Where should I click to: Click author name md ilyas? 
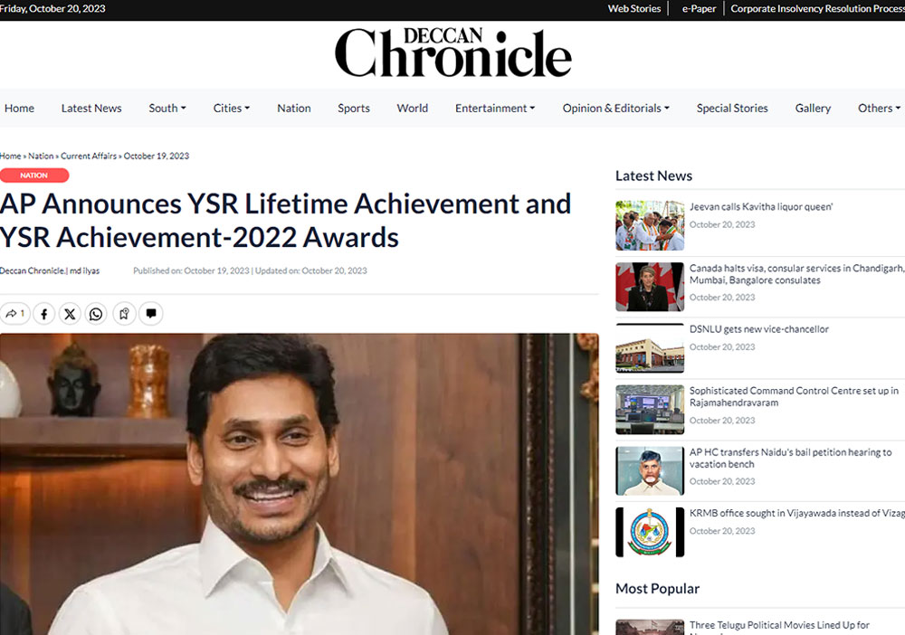click(x=84, y=270)
